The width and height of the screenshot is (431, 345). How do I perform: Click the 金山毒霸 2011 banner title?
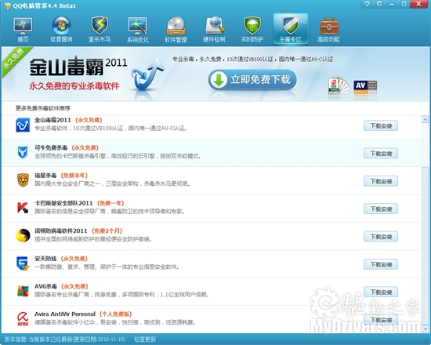[x=78, y=66]
